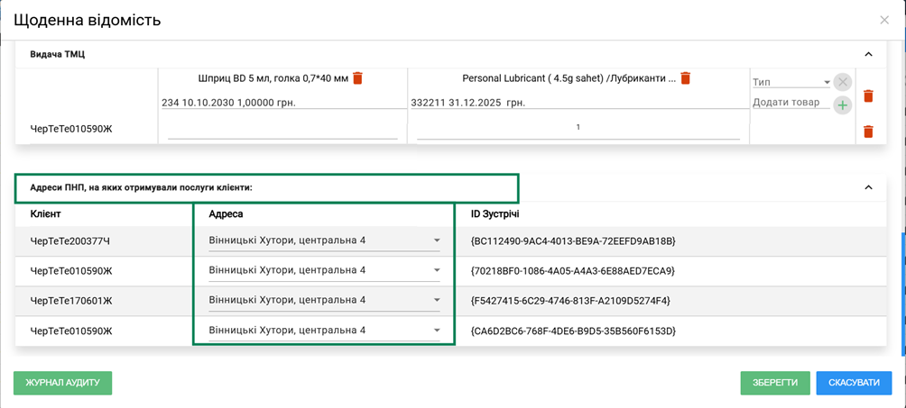This screenshot has width=906, height=408.
Task: Select client cell ЧерТеТе170601Ж
Action: tap(70, 300)
